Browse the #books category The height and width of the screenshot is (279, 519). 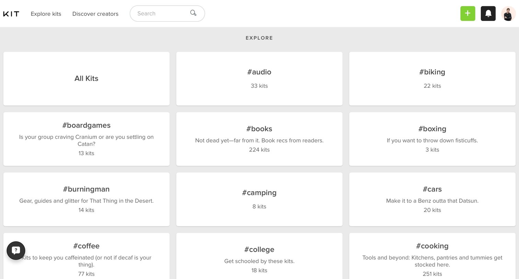coord(259,139)
